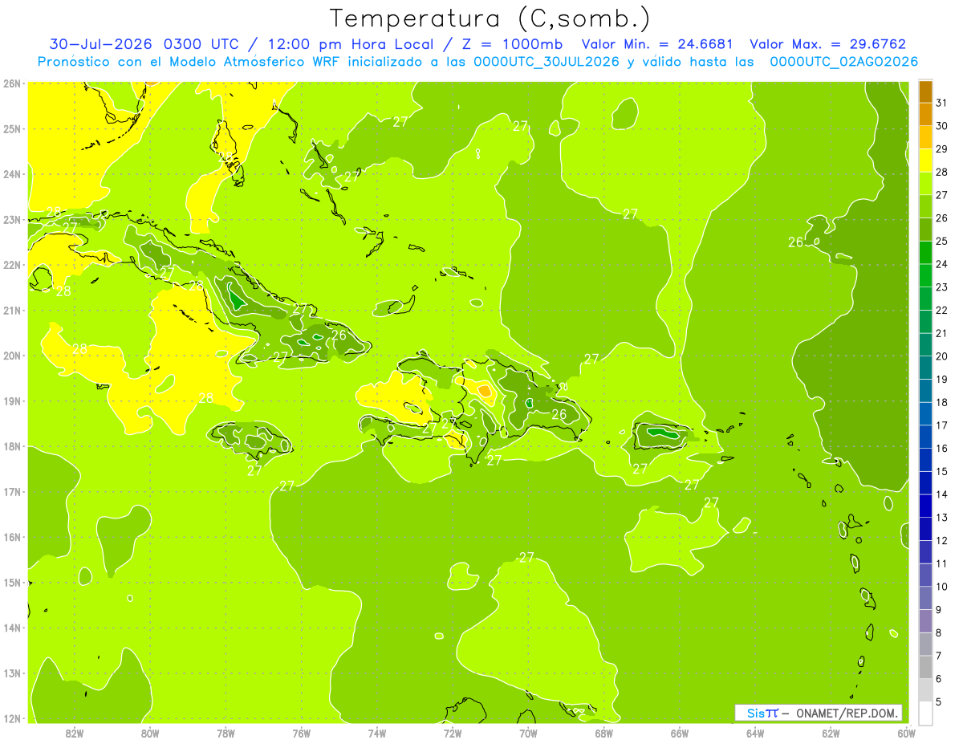The image size is (963, 744).
Task: Pick the yellow legend swatch between 28 and 29
Action: (925, 161)
